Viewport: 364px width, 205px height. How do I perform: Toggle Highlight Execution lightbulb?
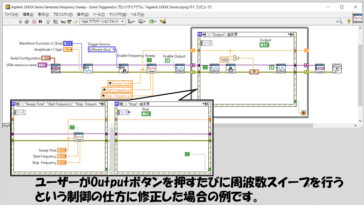pyautogui.click(x=48, y=22)
